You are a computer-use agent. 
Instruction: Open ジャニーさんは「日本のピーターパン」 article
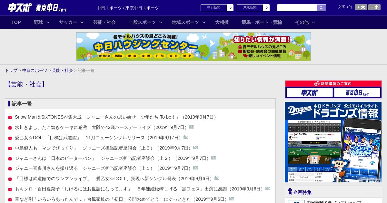point(113,158)
